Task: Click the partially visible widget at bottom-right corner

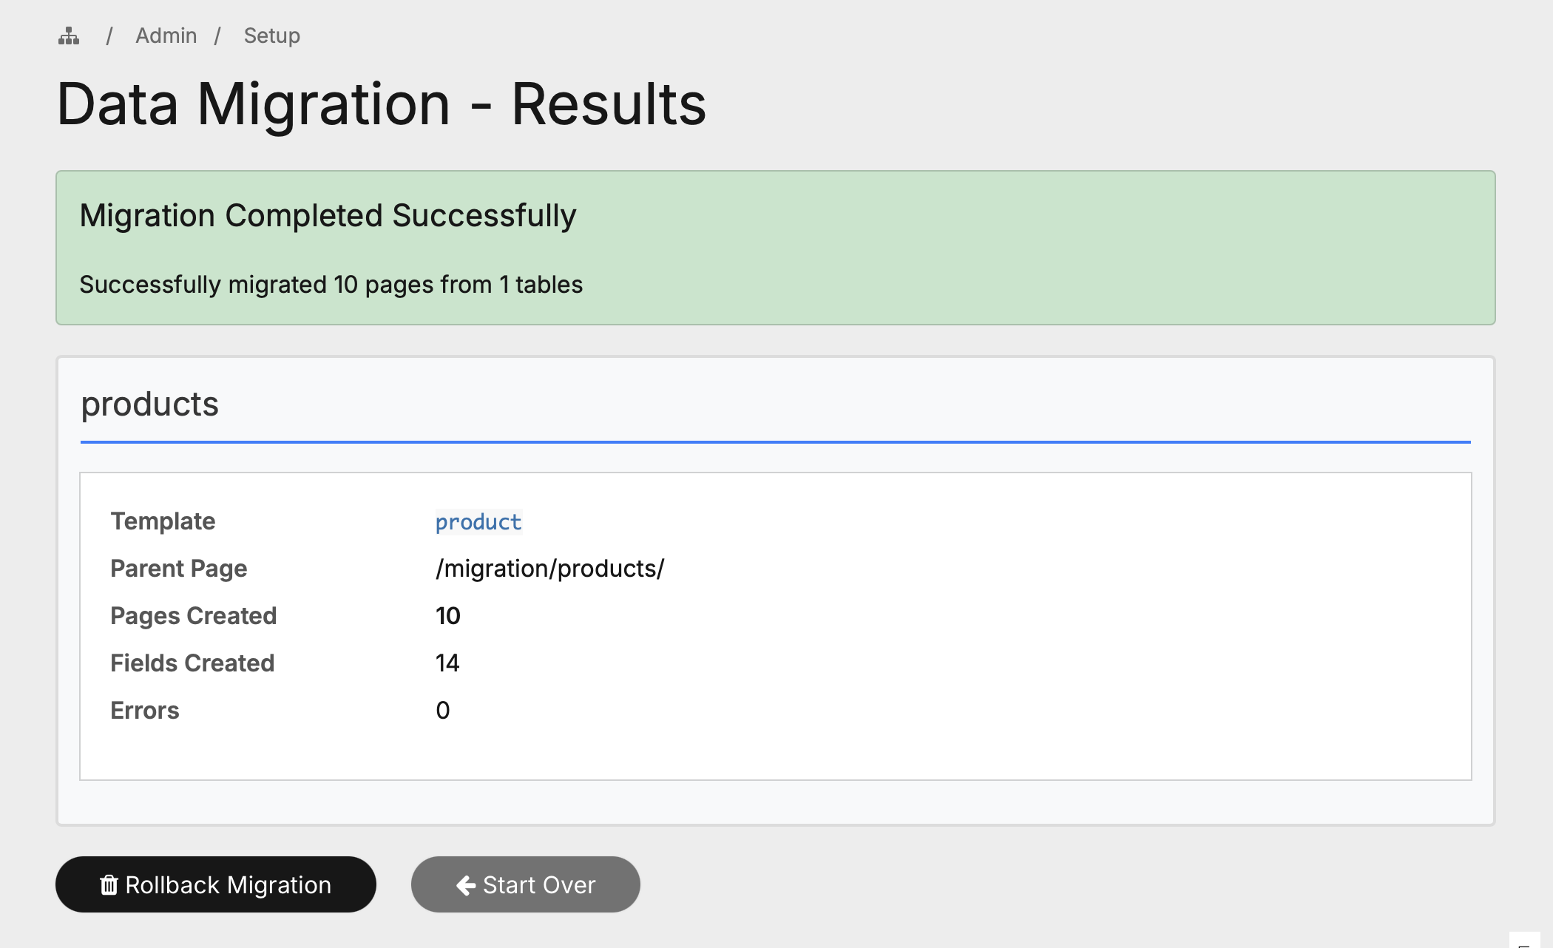Action: pos(1524,941)
